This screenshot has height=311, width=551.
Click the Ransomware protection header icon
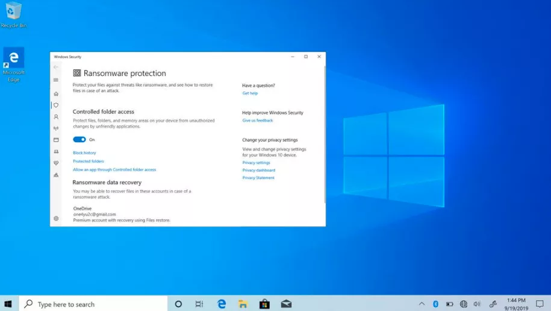pyautogui.click(x=77, y=73)
